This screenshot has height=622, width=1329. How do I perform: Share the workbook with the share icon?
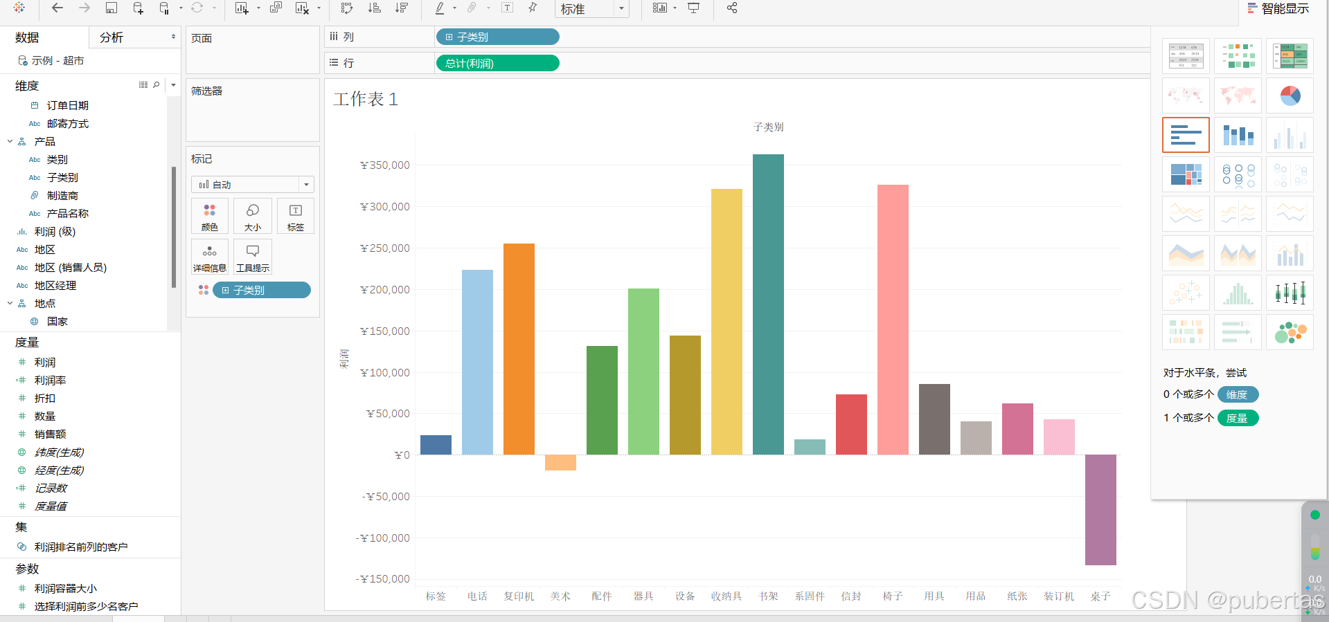(732, 8)
